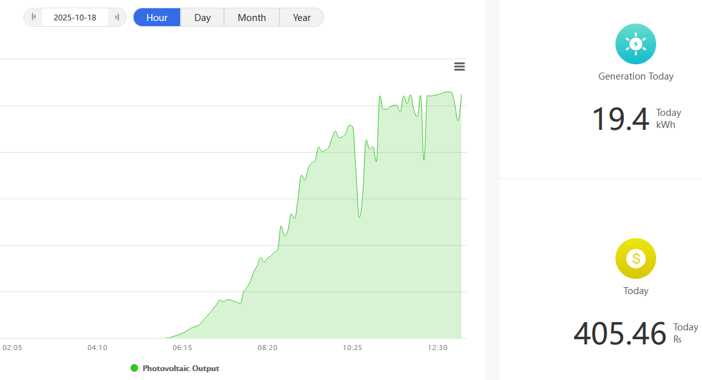Go to the previous date
This screenshot has width=702, height=380.
(x=34, y=17)
